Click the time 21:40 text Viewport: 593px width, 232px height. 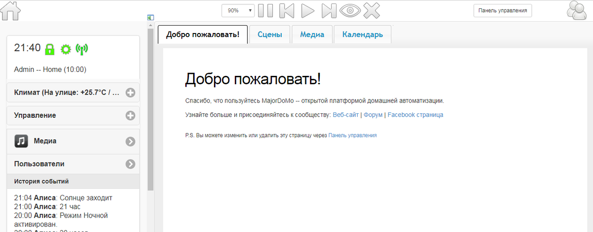pyautogui.click(x=27, y=48)
